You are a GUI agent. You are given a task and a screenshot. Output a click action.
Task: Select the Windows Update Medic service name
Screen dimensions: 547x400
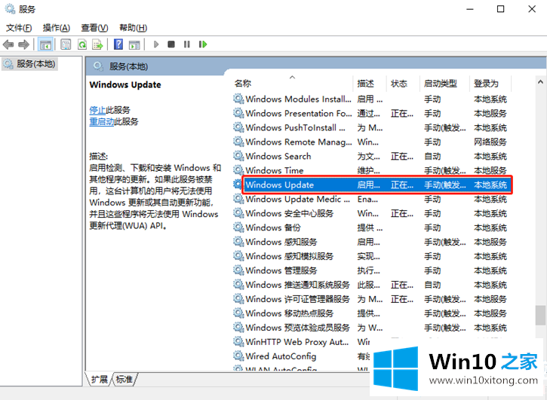point(297,199)
